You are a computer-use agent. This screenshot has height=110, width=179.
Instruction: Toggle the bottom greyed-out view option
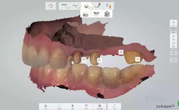(x=173, y=58)
